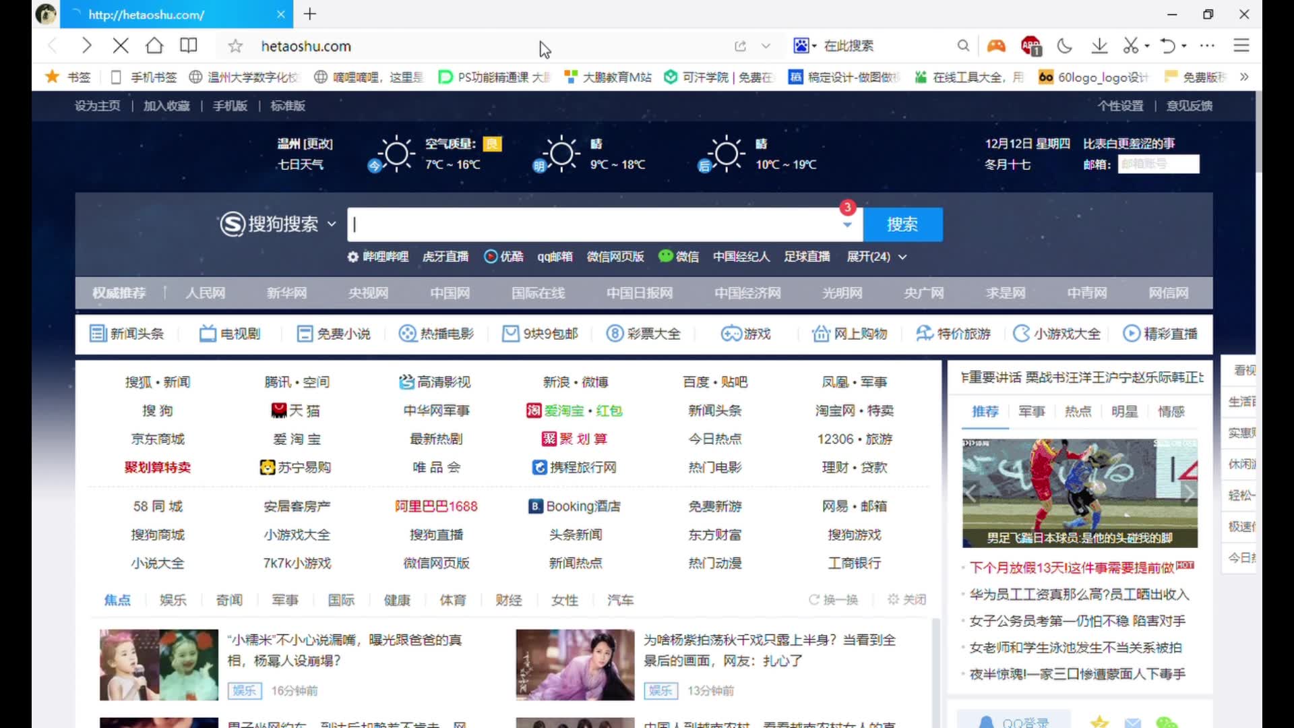Click magnifier search icon in toolbar
Screen dimensions: 1294x728
pyautogui.click(x=963, y=46)
